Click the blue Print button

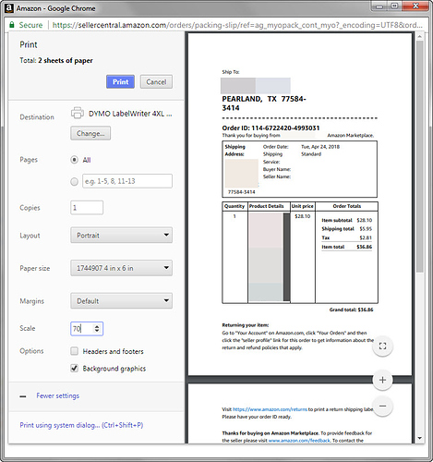click(120, 82)
